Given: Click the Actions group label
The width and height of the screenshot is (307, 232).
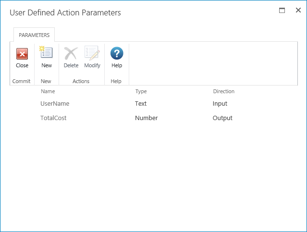Looking at the screenshot, I should (x=81, y=81).
